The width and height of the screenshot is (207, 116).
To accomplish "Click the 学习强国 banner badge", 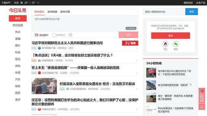I will pyautogui.click(x=130, y=43).
